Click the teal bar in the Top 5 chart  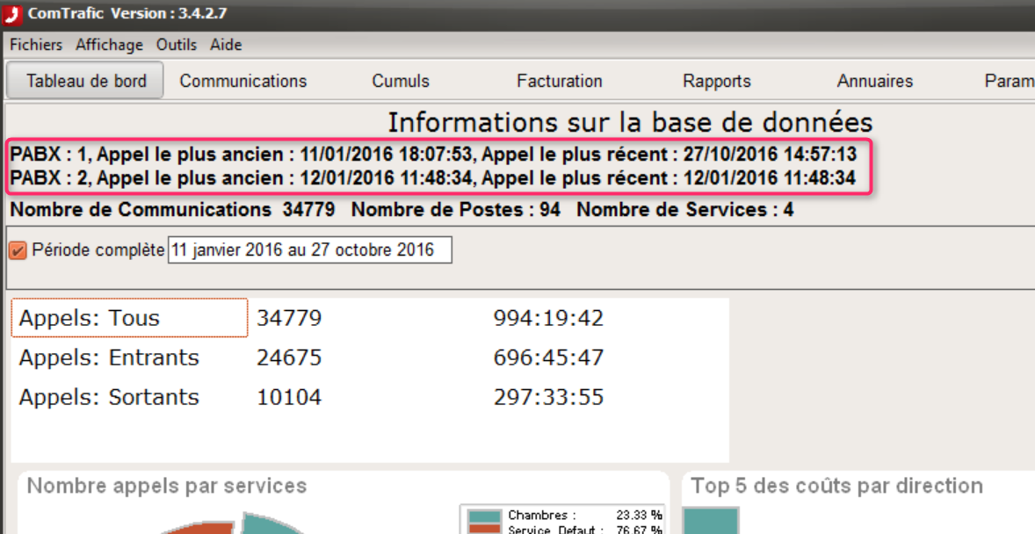click(710, 521)
